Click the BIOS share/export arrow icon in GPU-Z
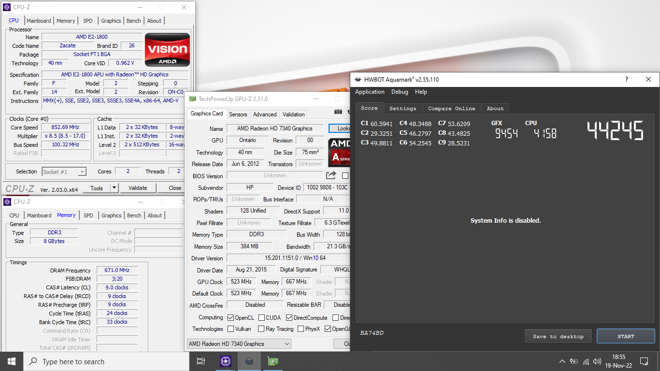This screenshot has width=660, height=371. 331,175
